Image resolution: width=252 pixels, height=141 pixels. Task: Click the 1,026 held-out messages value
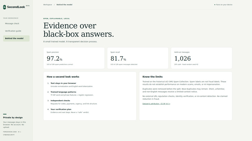click(183, 59)
